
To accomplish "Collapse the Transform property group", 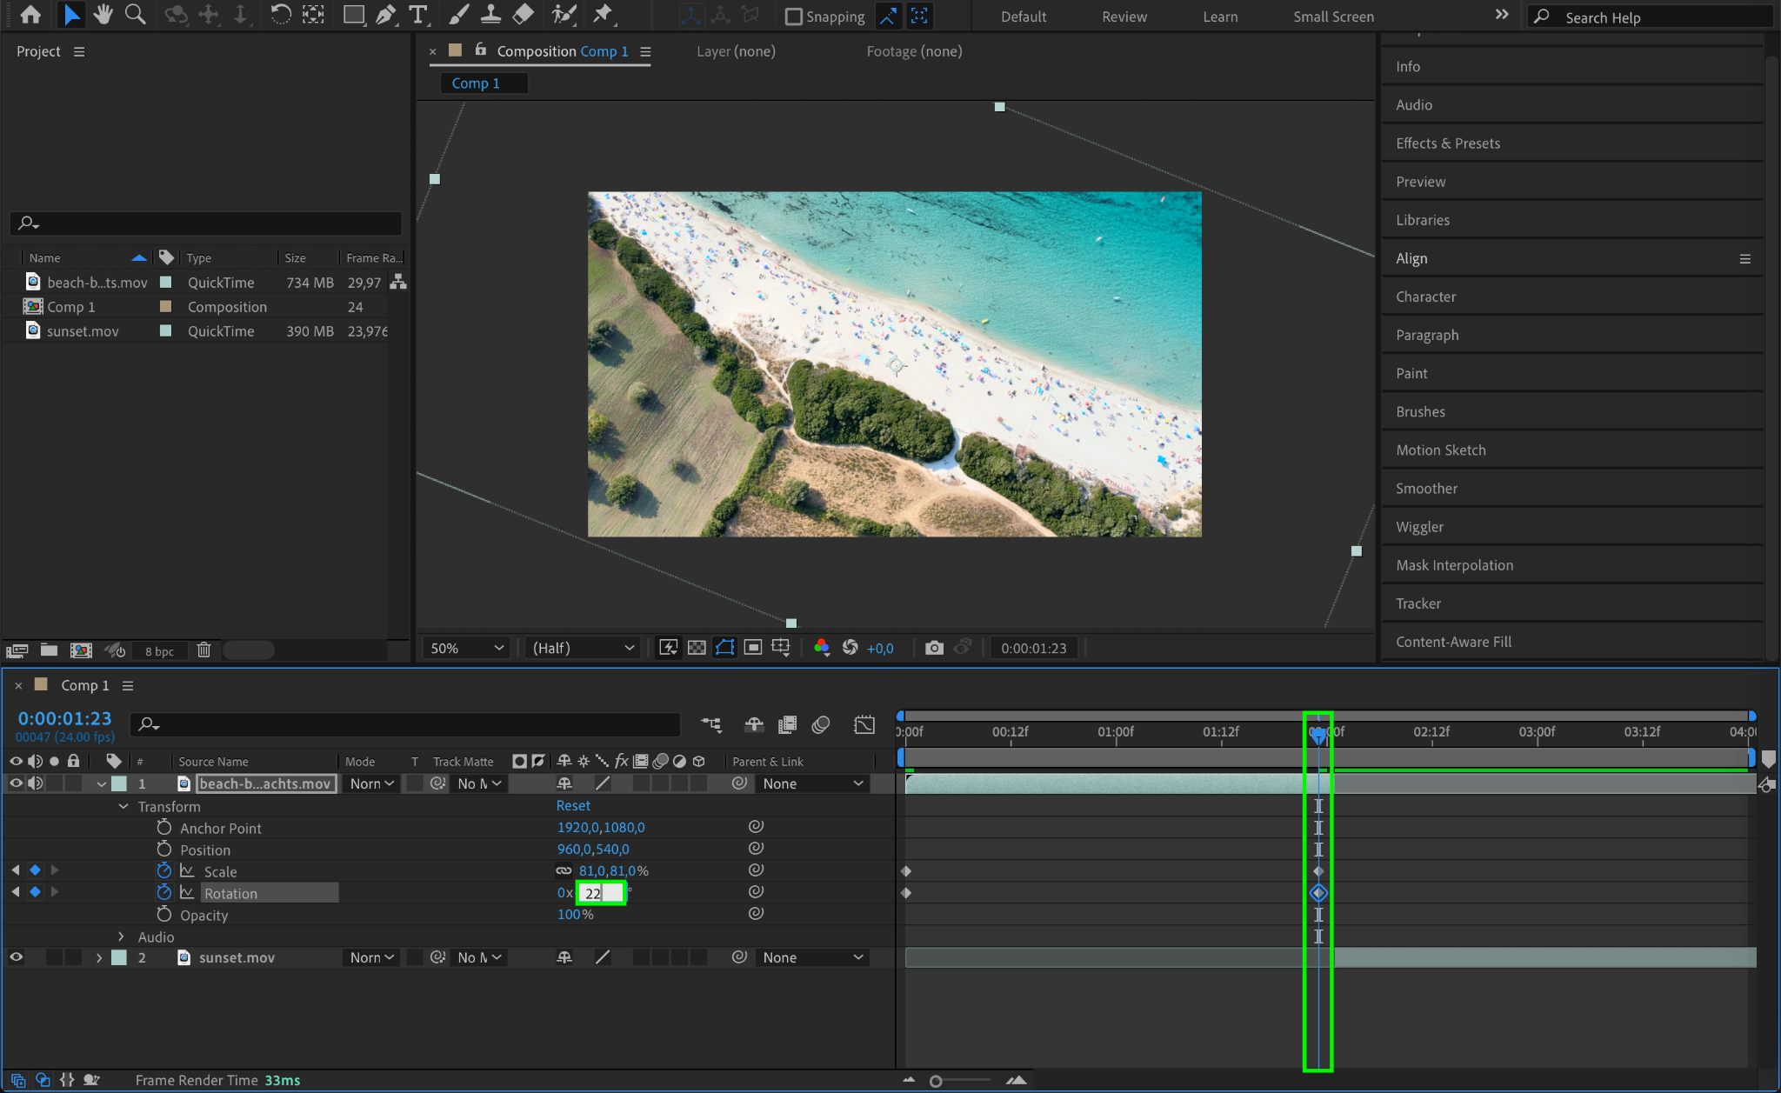I will pyautogui.click(x=123, y=807).
